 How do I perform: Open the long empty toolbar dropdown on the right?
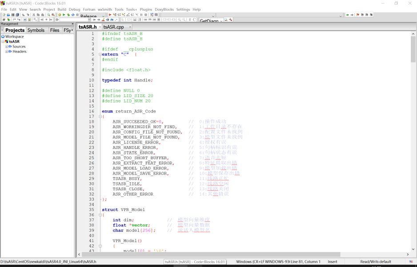341,16
